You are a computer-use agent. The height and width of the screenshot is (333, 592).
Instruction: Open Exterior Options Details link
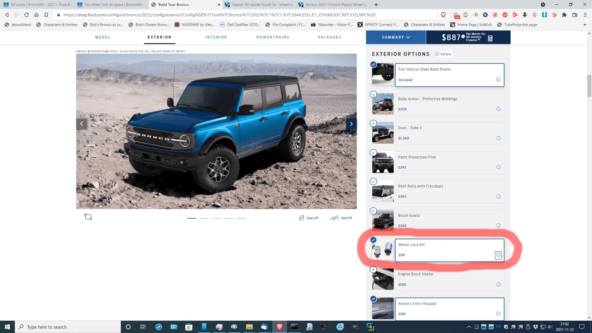point(443,54)
